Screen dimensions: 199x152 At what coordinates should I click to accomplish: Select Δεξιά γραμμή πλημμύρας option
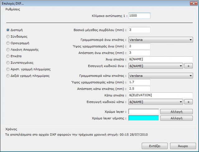pyautogui.click(x=8, y=76)
